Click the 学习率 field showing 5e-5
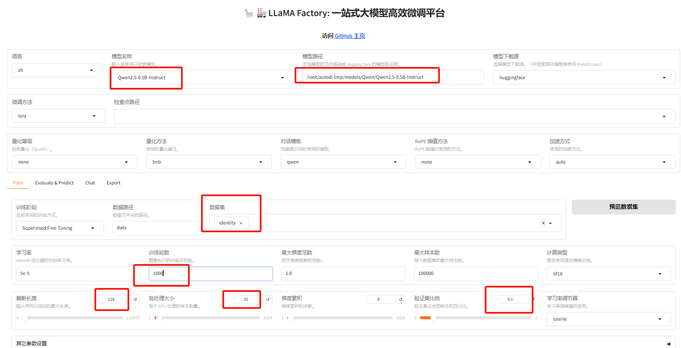The height and width of the screenshot is (348, 681). 78,274
